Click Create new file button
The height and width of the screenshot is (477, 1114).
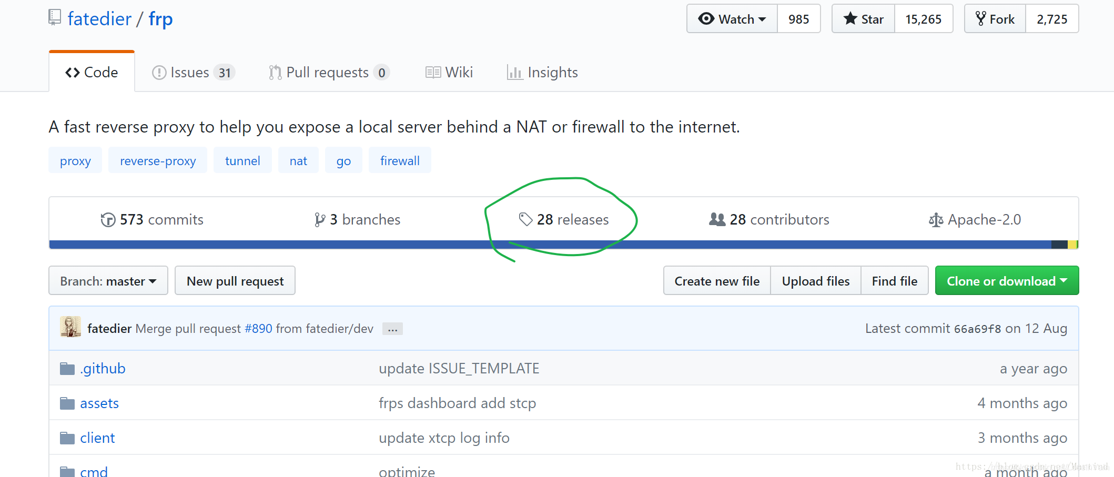(717, 281)
